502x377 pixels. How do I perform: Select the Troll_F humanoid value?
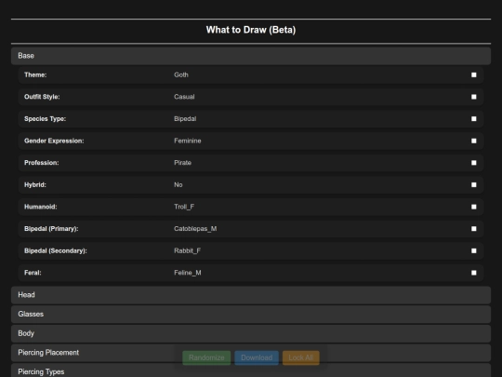(x=184, y=207)
